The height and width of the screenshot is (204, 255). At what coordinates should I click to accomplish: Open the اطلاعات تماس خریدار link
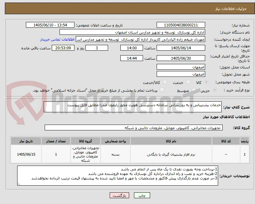point(57,39)
